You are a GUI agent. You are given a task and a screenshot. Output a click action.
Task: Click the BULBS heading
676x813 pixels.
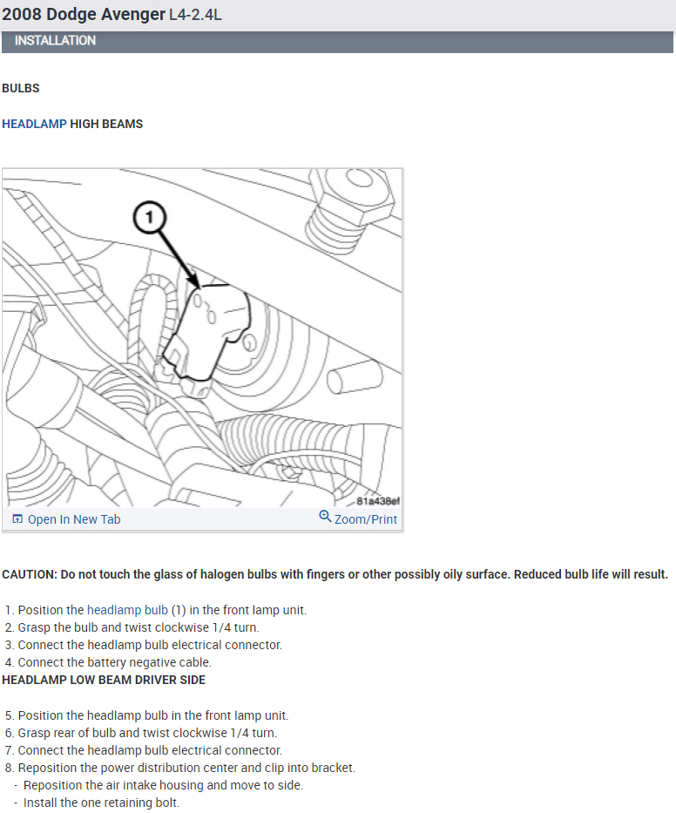(21, 88)
